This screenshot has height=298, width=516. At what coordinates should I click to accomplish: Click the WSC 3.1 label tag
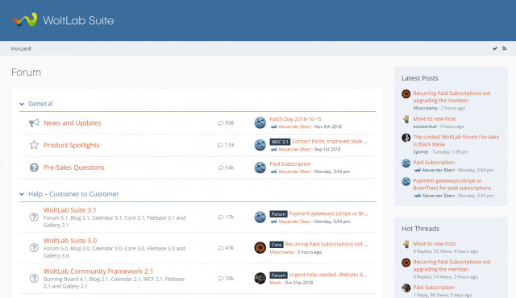pyautogui.click(x=280, y=142)
